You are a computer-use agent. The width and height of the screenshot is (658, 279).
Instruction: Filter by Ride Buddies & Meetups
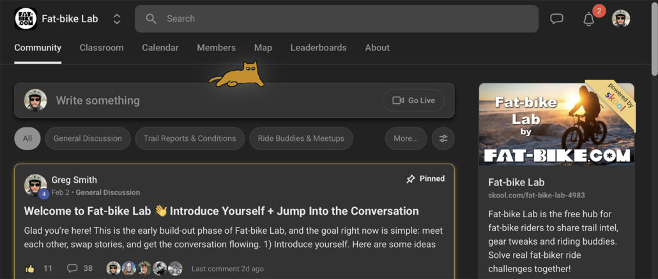click(301, 138)
